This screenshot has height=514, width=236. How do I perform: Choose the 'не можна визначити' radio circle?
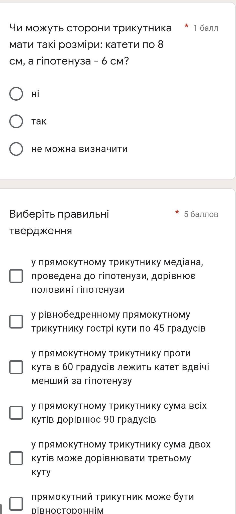[x=16, y=149]
